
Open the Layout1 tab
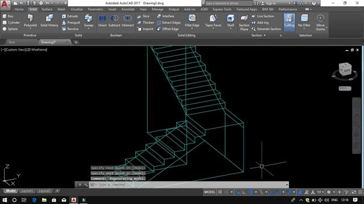click(x=27, y=191)
